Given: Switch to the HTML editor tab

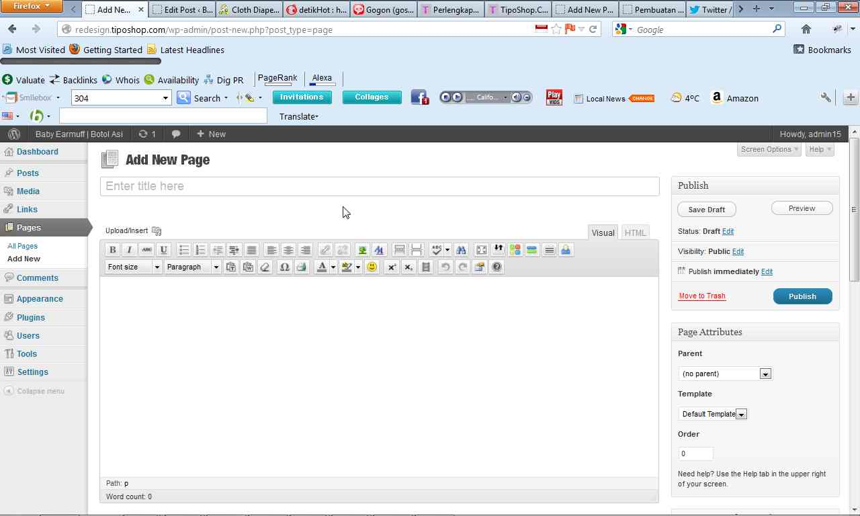Looking at the screenshot, I should click(x=635, y=232).
